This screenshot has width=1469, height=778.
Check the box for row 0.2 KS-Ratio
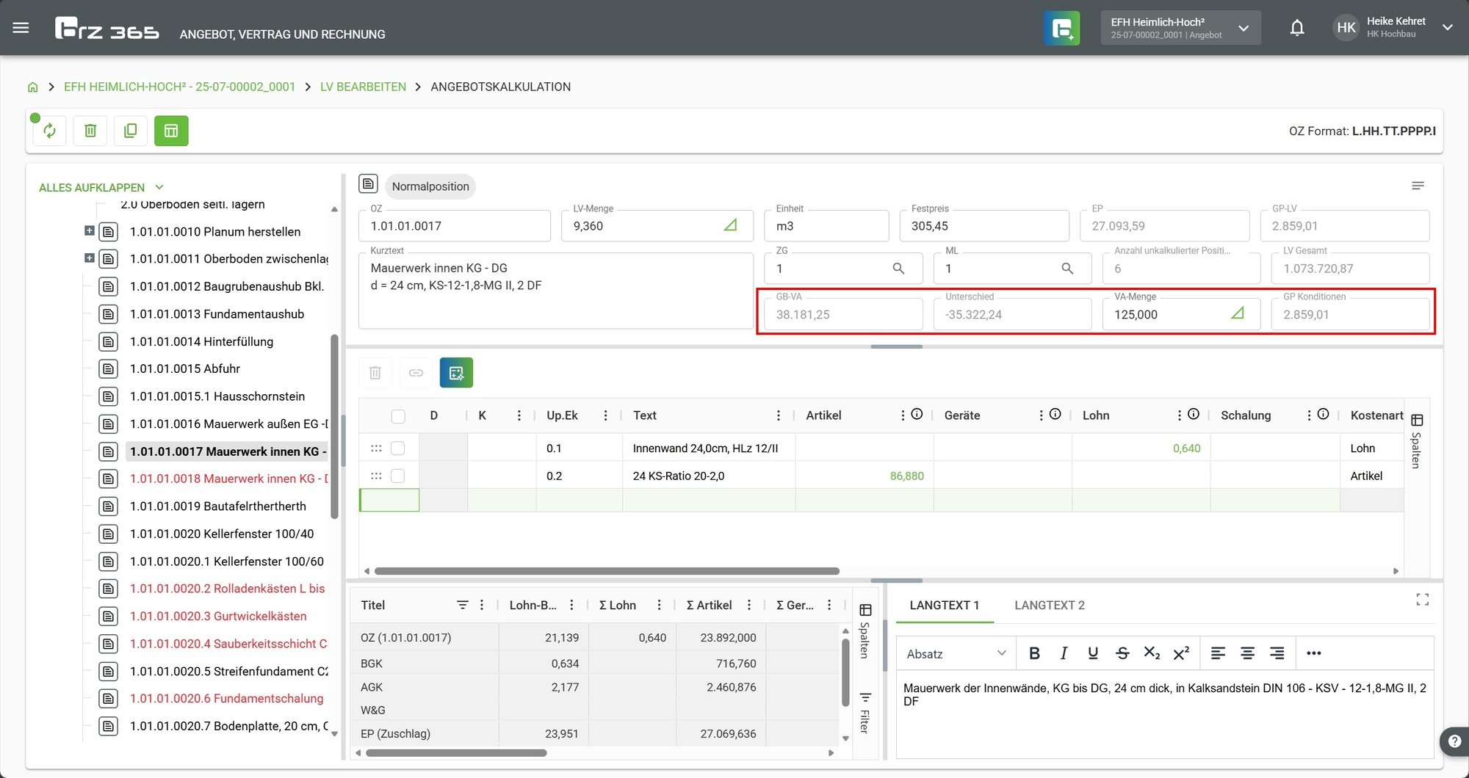(x=398, y=476)
